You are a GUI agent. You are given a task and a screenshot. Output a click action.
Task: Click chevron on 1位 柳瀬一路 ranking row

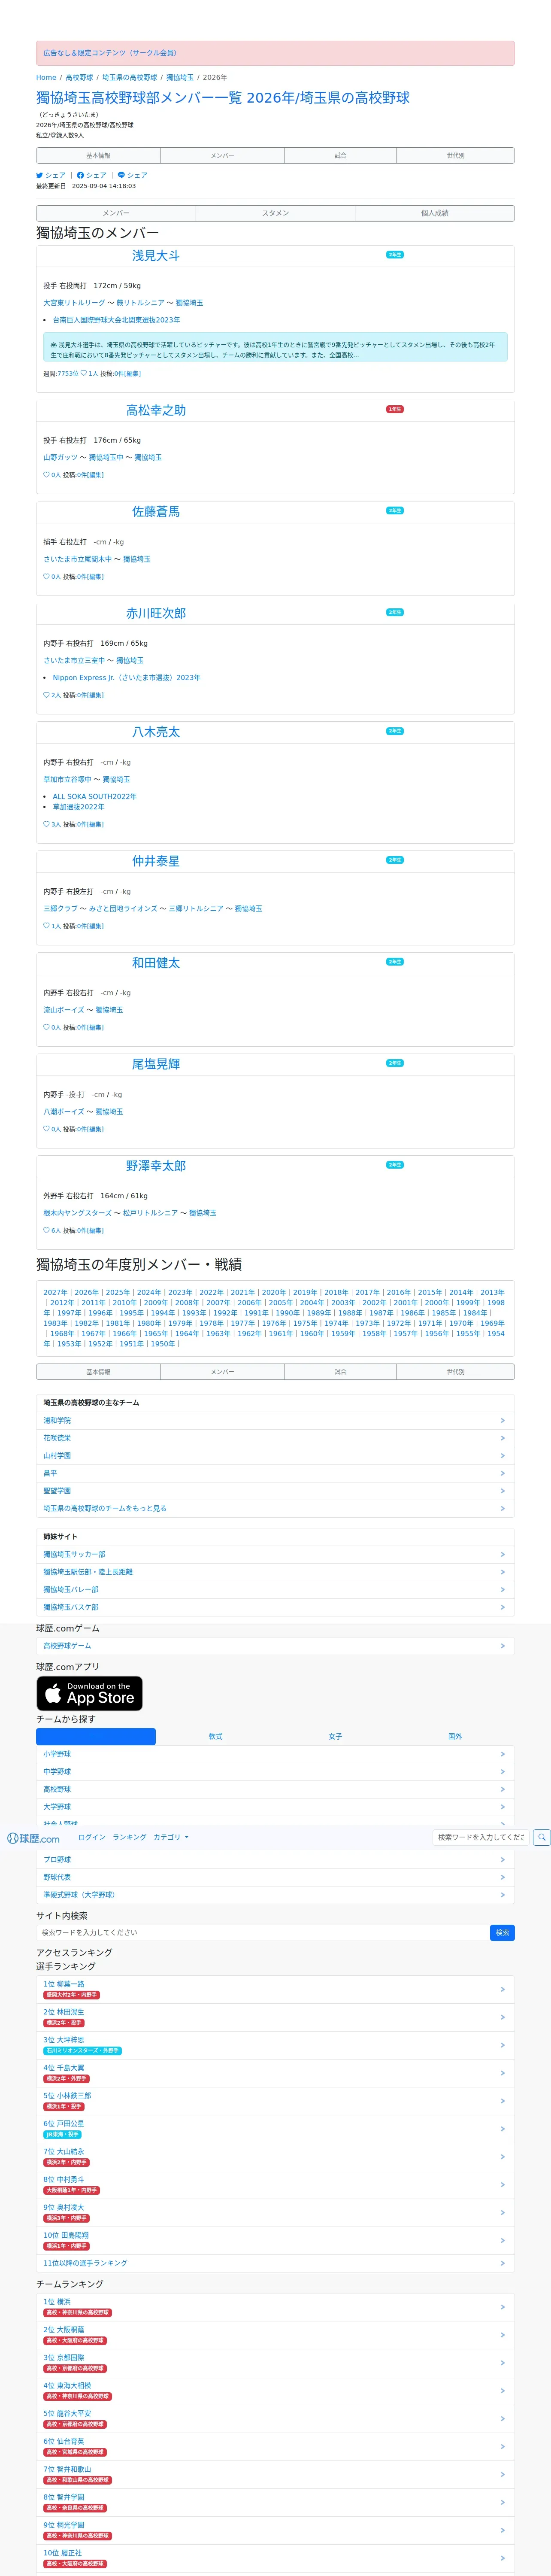(502, 1989)
